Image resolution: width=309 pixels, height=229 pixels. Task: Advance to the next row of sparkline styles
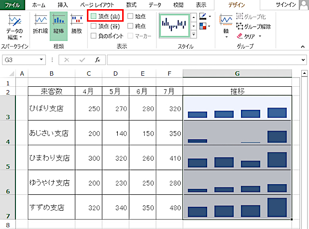point(194,26)
